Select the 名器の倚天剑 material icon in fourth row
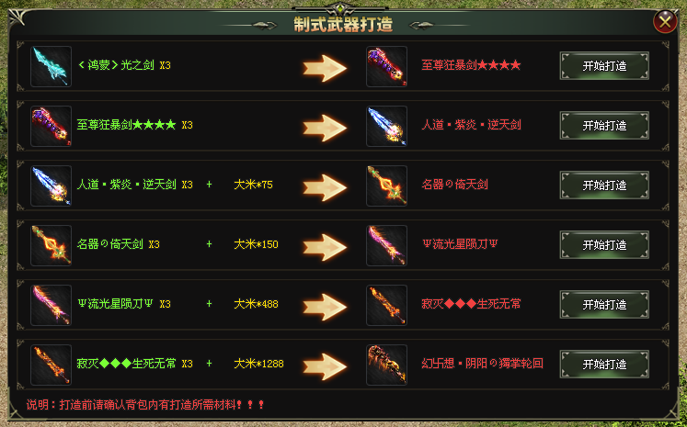687x427 pixels. (51, 245)
